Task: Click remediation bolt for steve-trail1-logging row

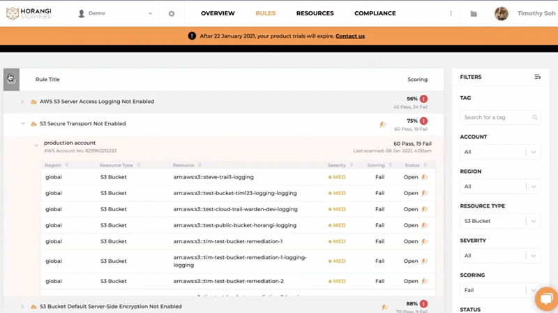Action: [425, 177]
